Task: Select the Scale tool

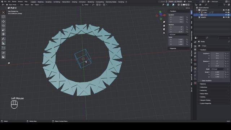Action: [3, 30]
